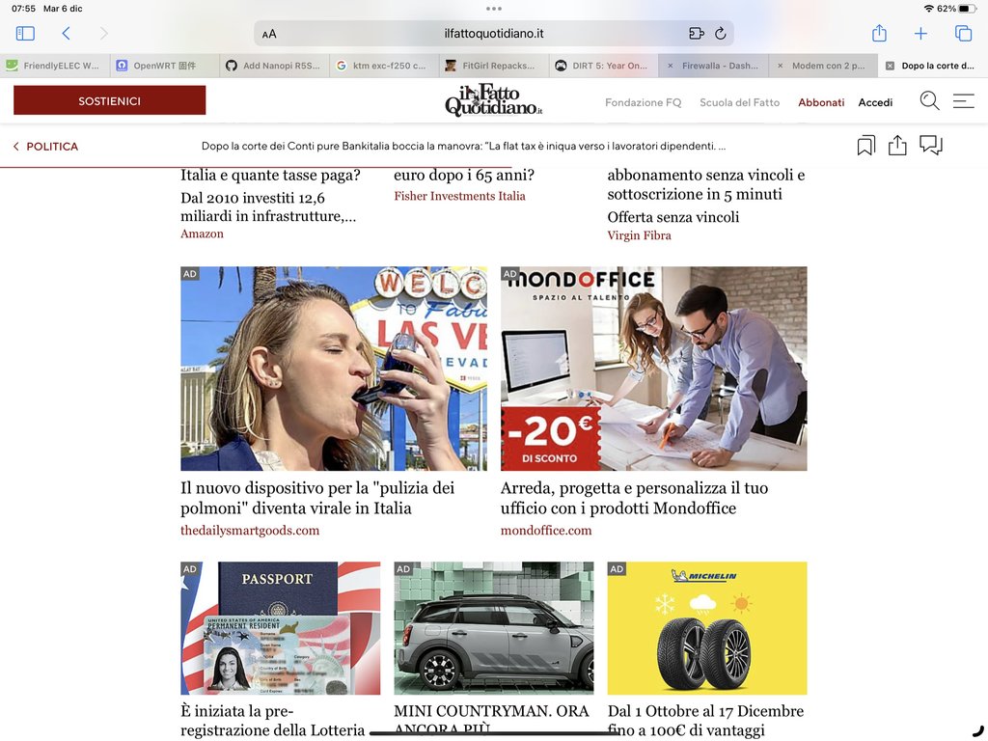This screenshot has height=741, width=988.
Task: Open Lotteria pre-registrazione ad headline
Action: 273,720
